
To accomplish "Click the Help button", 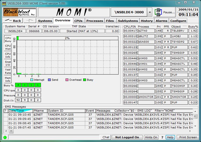I will 170,137.
